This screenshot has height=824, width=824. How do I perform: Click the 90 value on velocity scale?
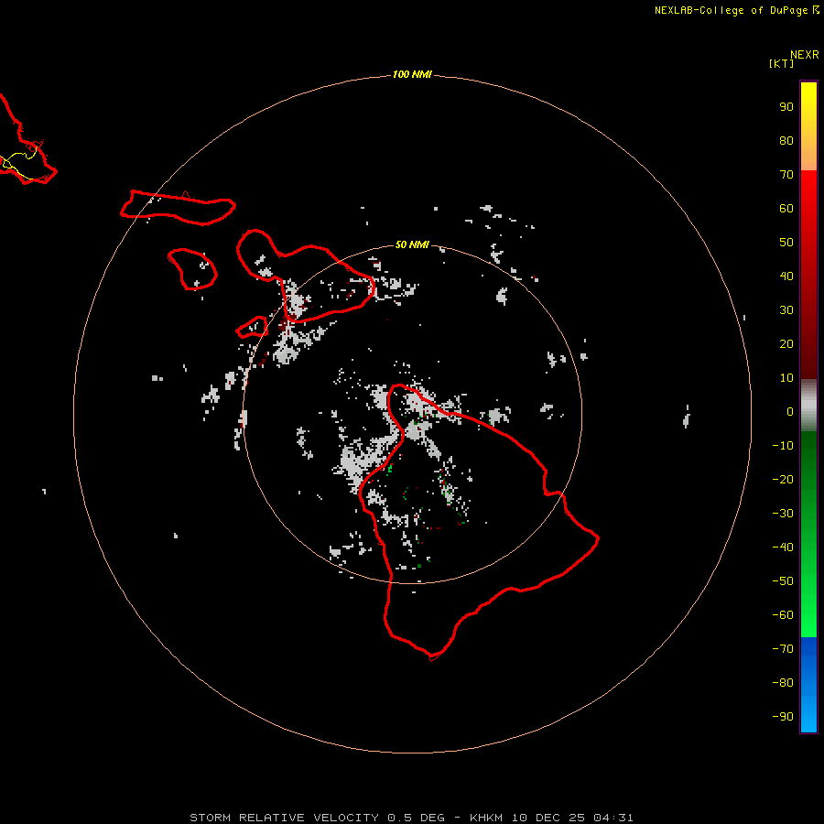tap(786, 107)
